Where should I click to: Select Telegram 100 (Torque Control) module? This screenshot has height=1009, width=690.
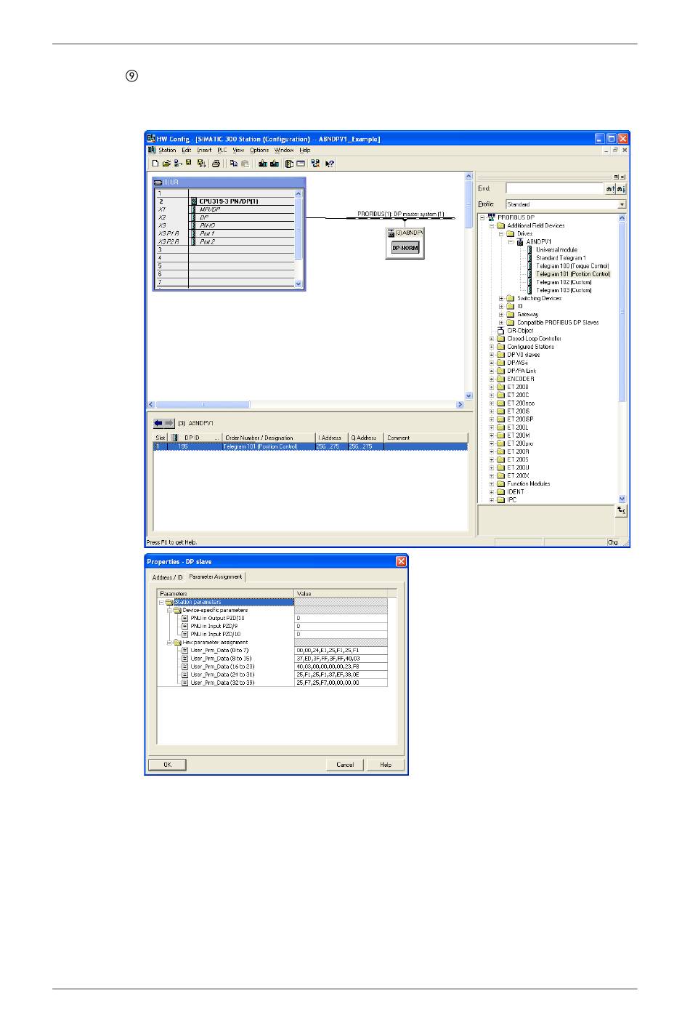[x=572, y=266]
